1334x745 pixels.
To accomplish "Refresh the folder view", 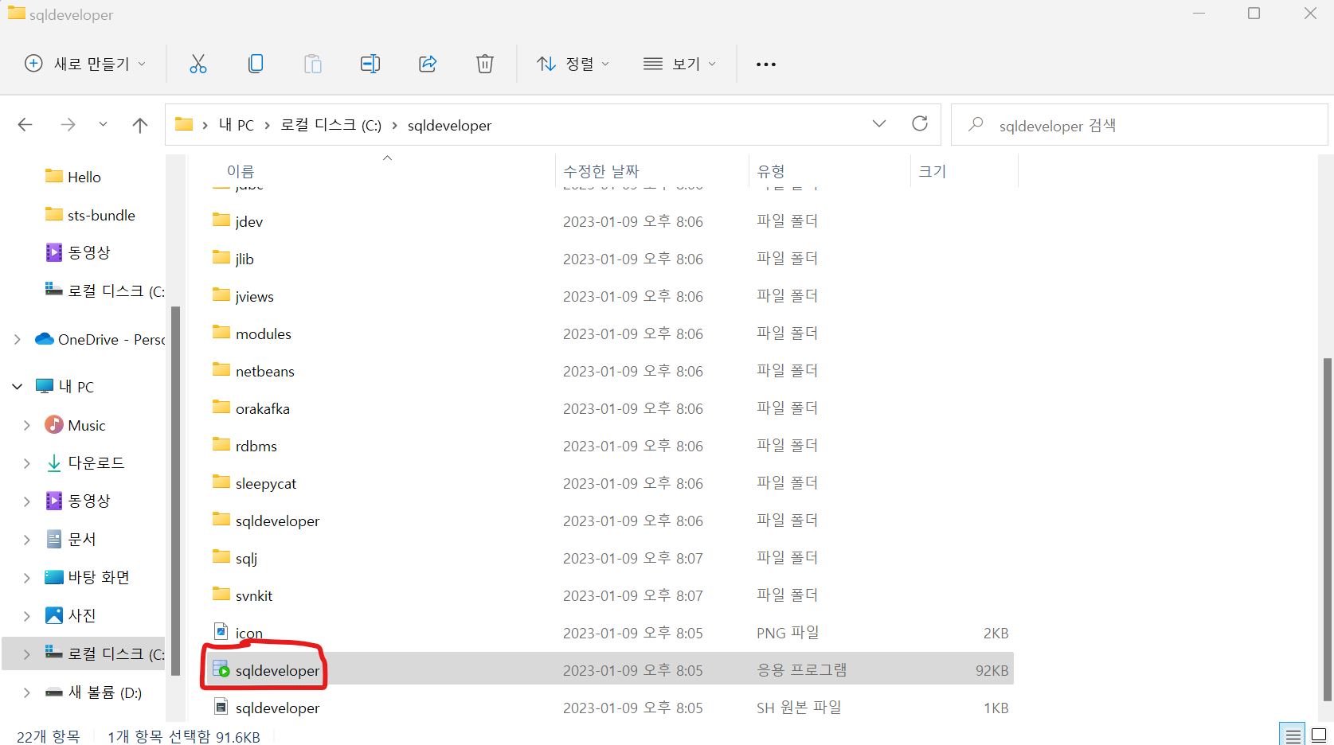I will (920, 123).
